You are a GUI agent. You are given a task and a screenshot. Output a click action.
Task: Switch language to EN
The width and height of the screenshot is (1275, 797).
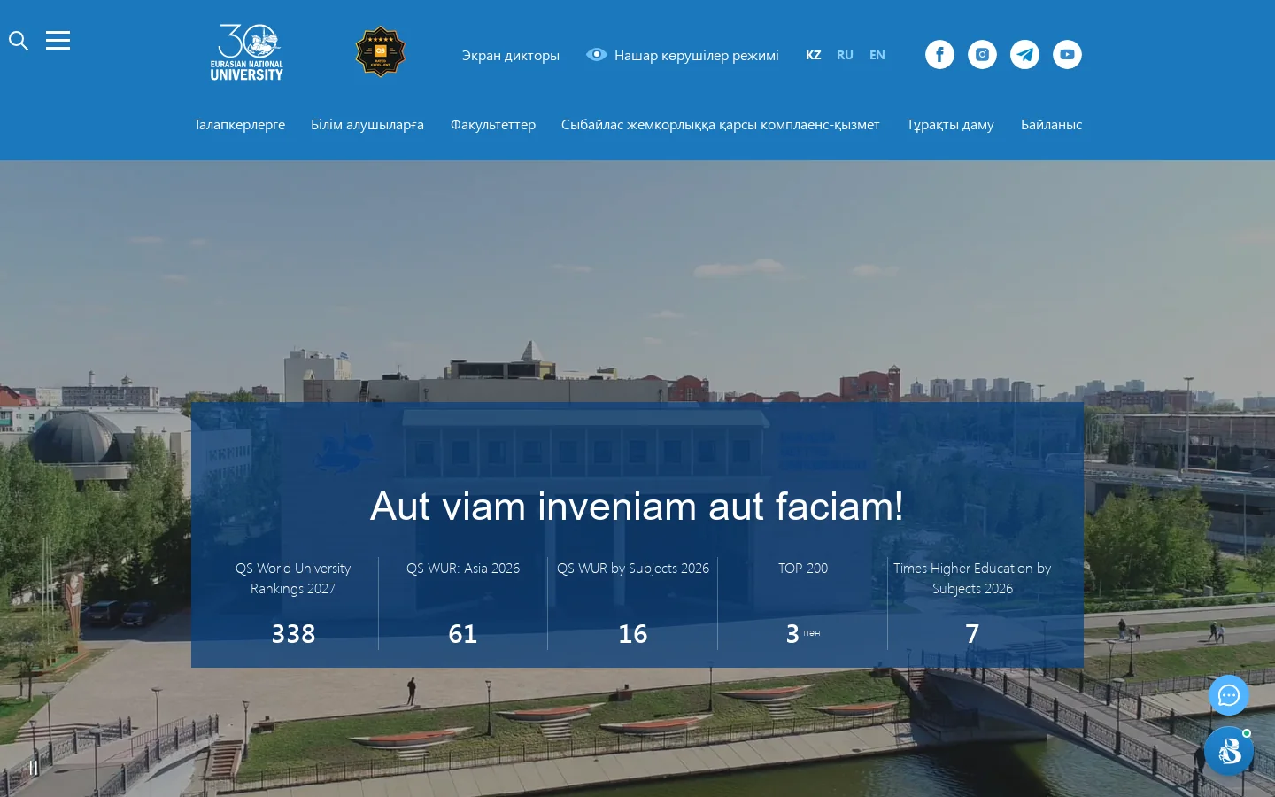(x=877, y=55)
